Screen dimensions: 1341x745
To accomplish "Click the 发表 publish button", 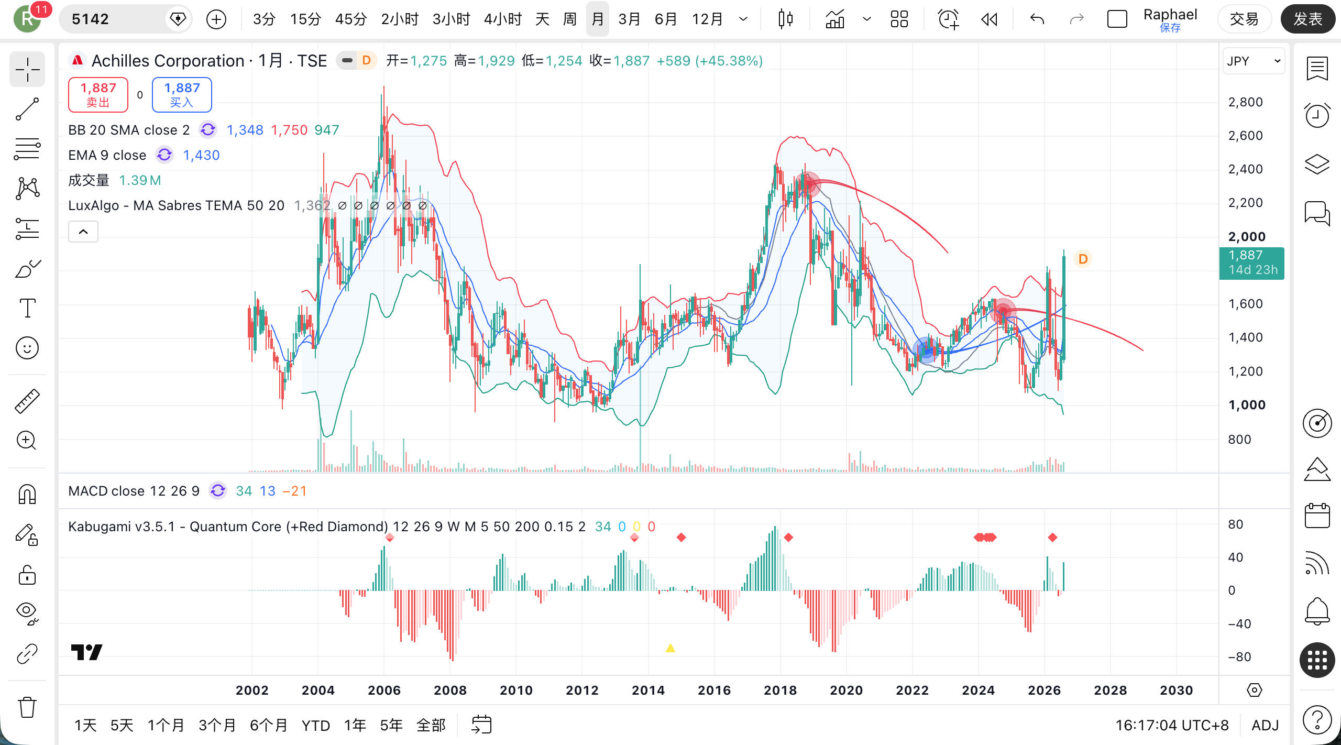I will [x=1308, y=19].
